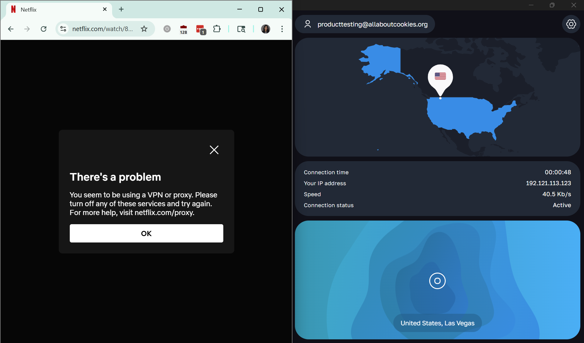584x343 pixels.
Task: Minimize the VPN app window
Action: tap(531, 5)
